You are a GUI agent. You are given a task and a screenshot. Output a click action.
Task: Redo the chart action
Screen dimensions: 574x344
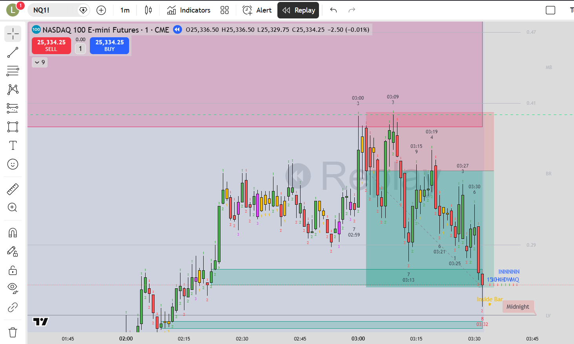[x=352, y=10]
